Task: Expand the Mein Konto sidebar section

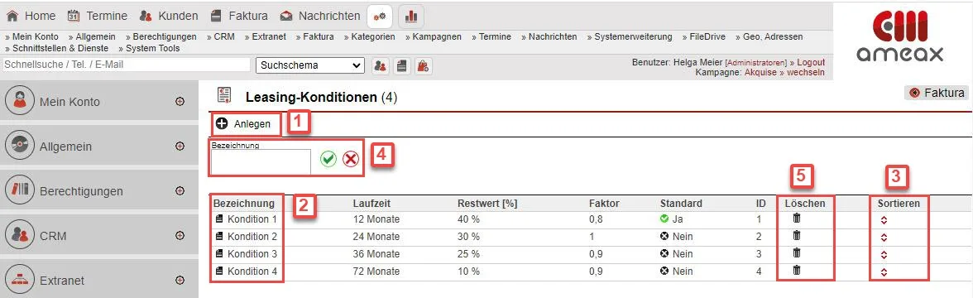Action: pos(180,101)
